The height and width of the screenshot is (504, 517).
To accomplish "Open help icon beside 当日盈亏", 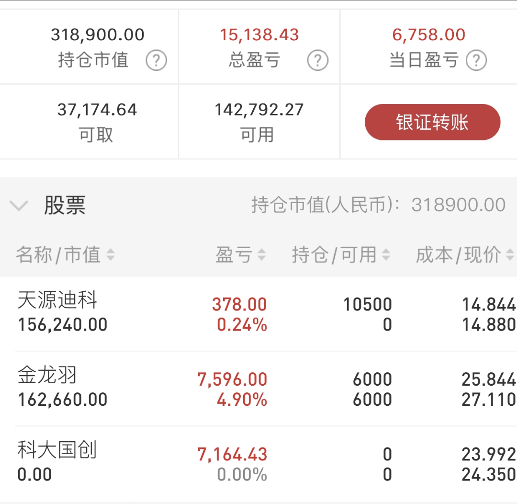I will coord(476,60).
